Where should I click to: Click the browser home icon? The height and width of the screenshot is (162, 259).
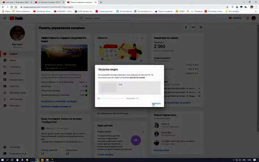click(x=16, y=7)
